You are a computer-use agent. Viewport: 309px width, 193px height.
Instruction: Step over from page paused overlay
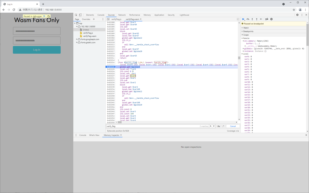tap(48, 16)
